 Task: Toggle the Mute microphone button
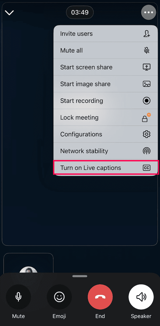coord(18,297)
